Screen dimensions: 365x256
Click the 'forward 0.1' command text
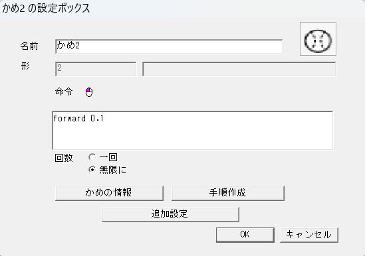(78, 119)
